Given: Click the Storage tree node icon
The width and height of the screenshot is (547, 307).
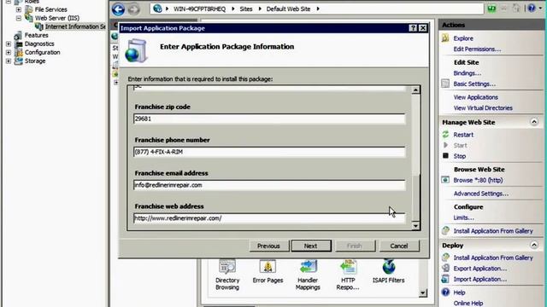Looking at the screenshot, I should tap(19, 61).
